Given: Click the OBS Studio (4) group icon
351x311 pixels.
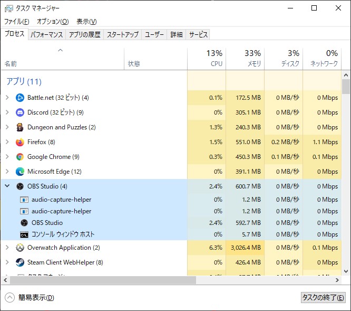Looking at the screenshot, I should (x=20, y=186).
